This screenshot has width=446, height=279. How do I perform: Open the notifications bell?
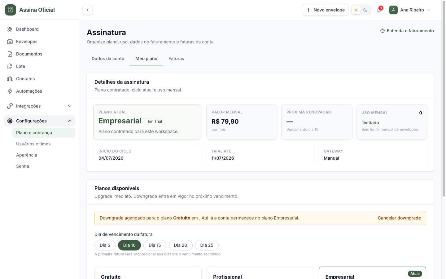point(379,10)
